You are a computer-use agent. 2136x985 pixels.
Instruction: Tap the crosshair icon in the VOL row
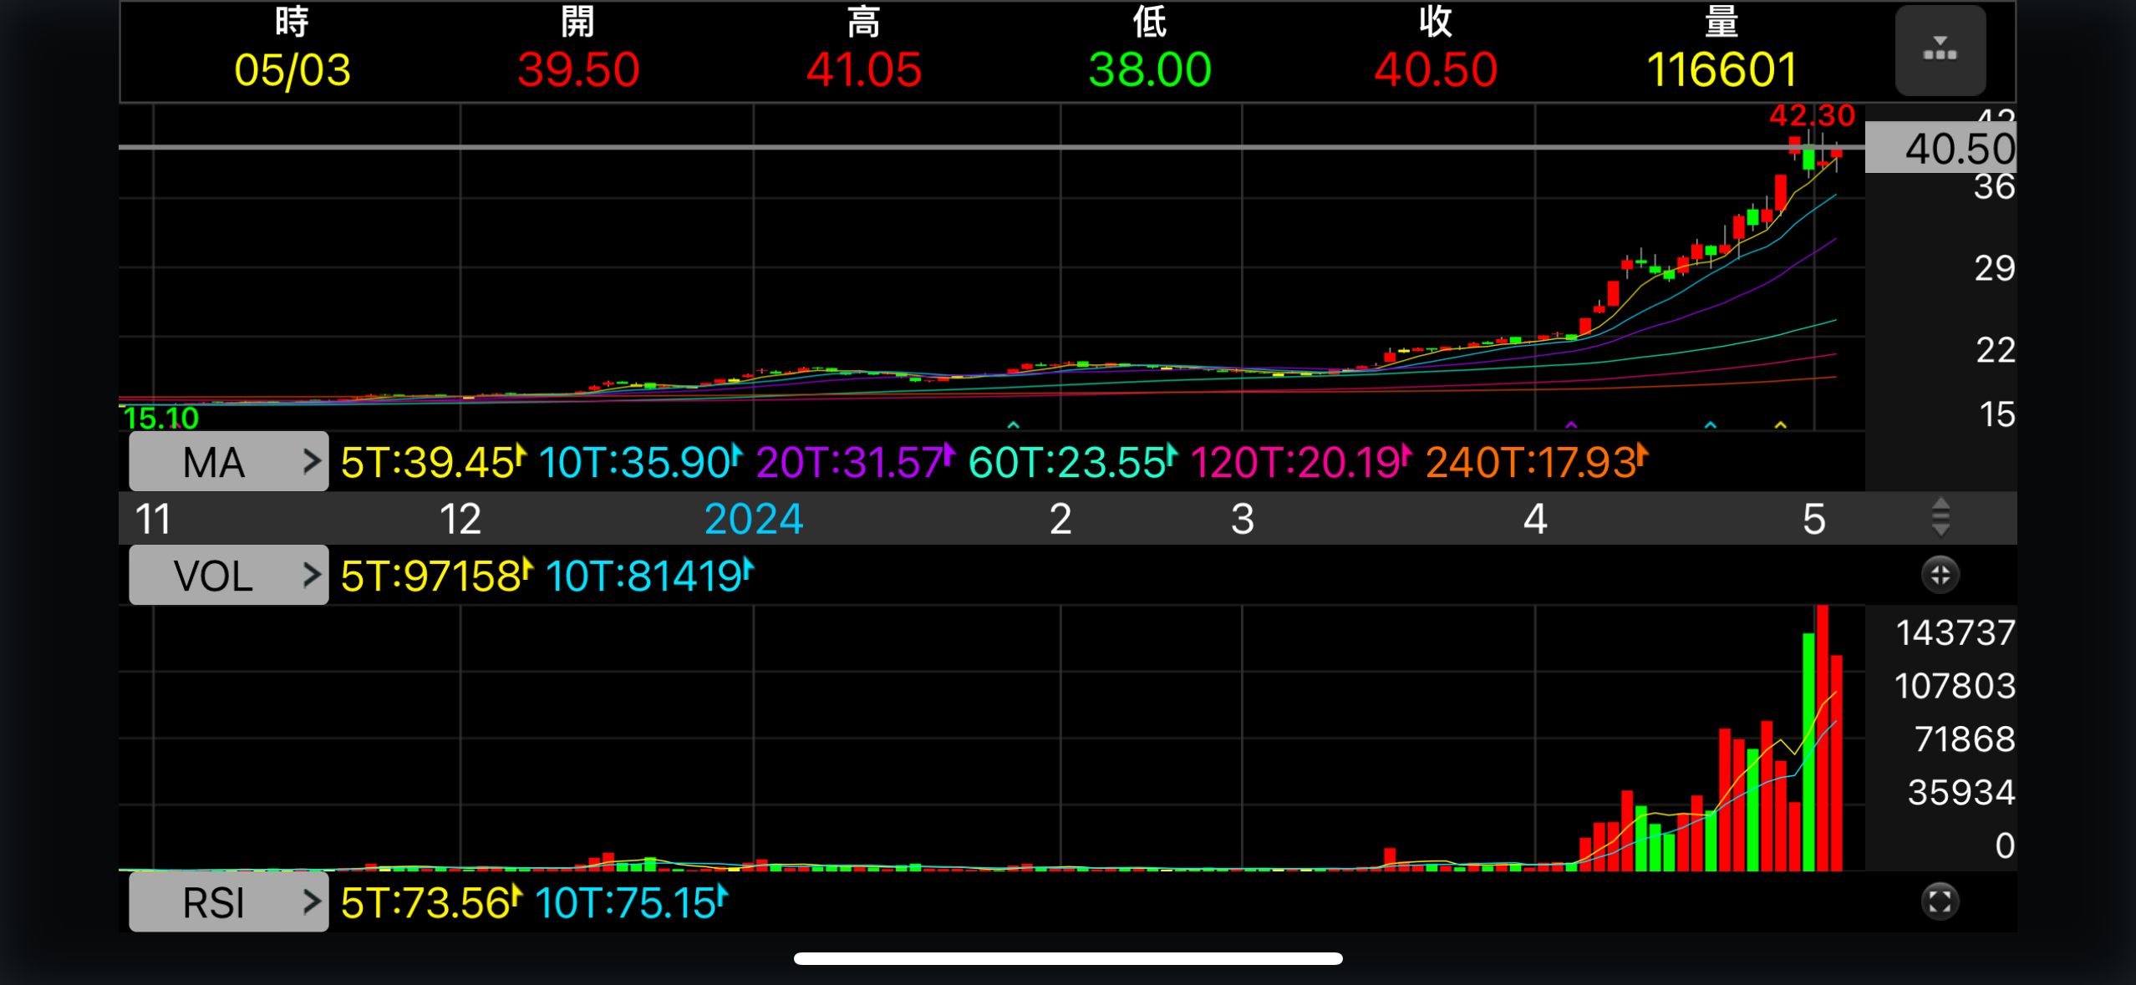(1940, 575)
